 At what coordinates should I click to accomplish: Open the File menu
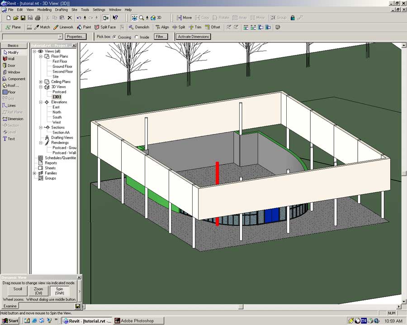11,9
